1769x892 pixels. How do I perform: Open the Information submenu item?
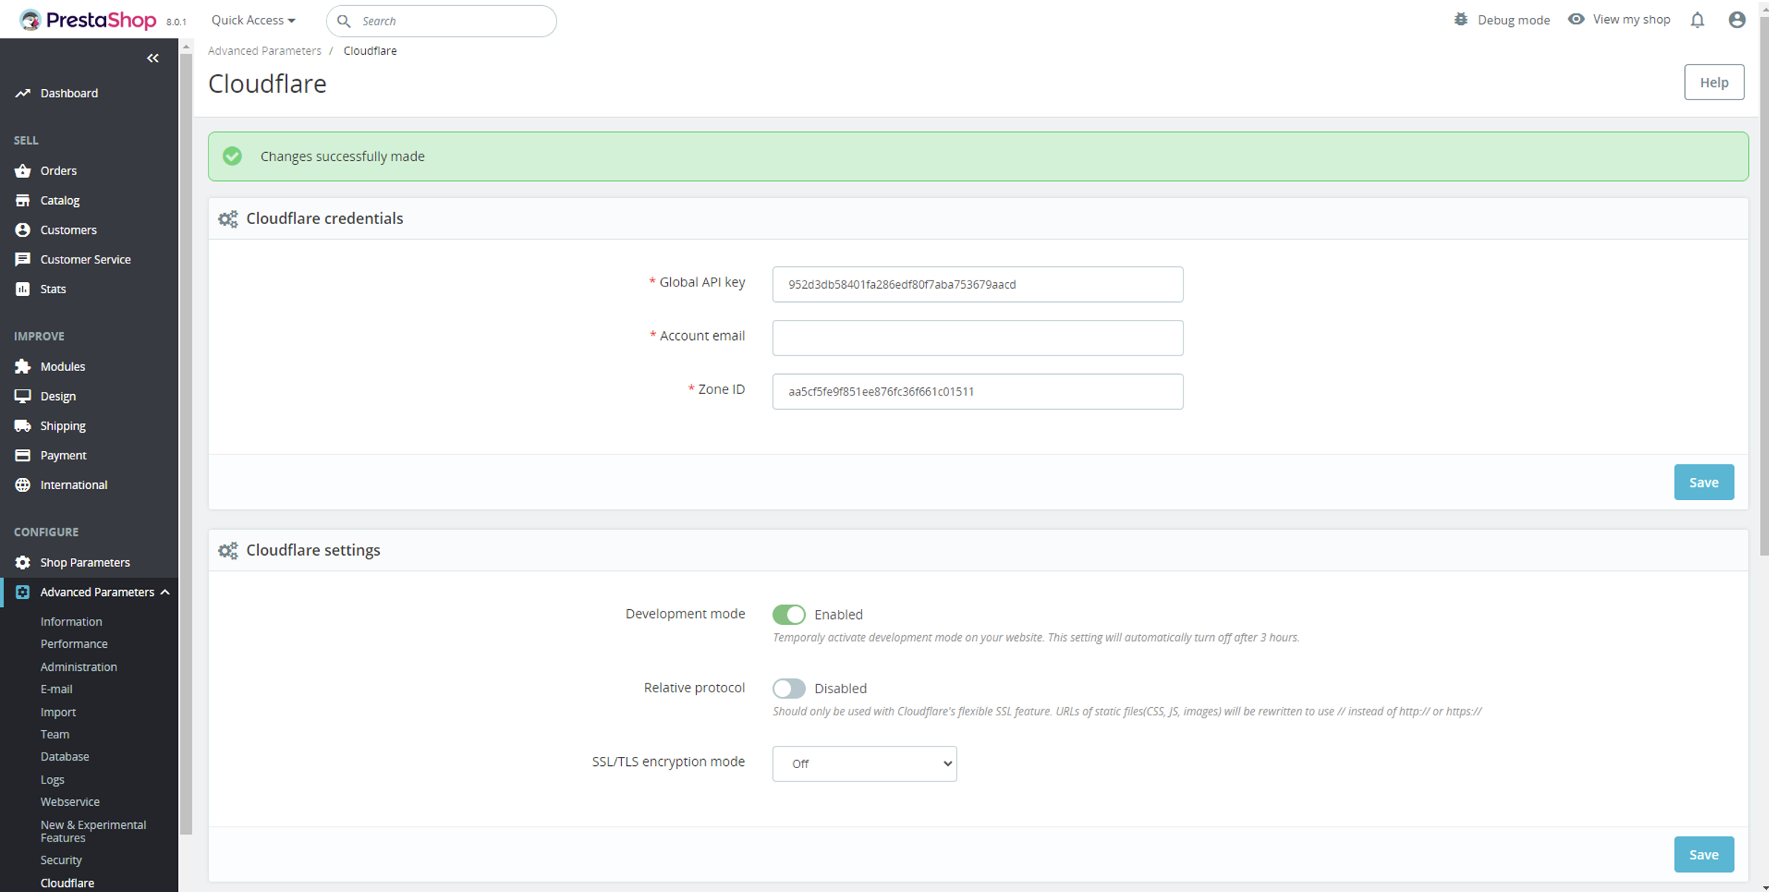(71, 621)
